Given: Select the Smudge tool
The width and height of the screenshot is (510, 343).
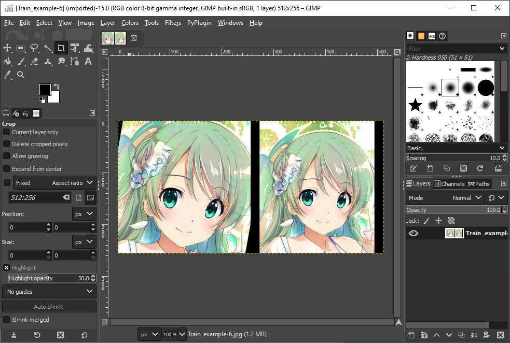Looking at the screenshot, I should (x=61, y=61).
